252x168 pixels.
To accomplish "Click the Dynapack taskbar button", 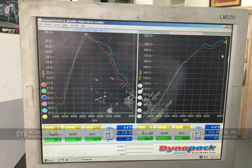I will [92, 159].
